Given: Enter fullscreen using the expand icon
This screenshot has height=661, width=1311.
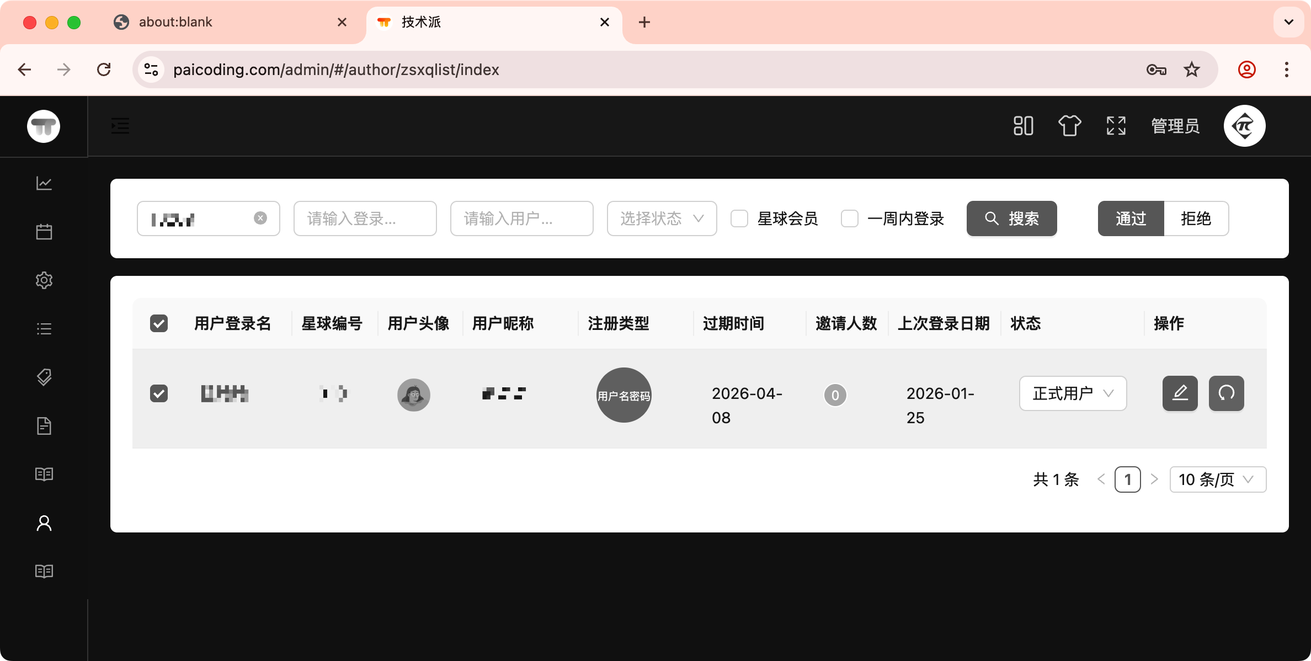Looking at the screenshot, I should click(x=1116, y=126).
